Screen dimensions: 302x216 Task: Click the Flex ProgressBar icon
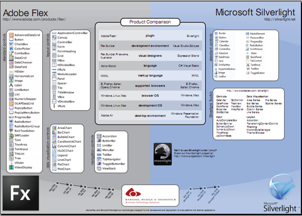pyautogui.click(x=11, y=117)
